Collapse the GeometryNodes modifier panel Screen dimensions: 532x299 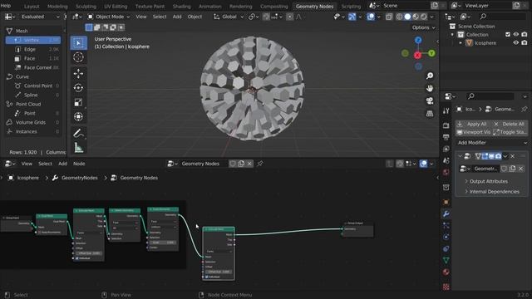pyautogui.click(x=460, y=156)
